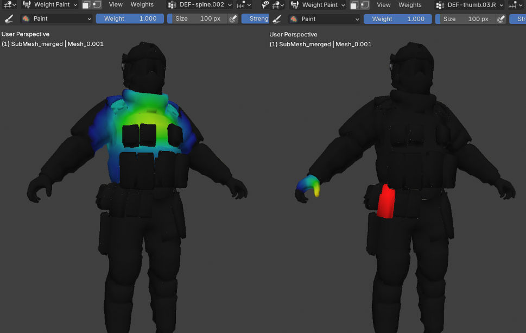The height and width of the screenshot is (333, 526).
Task: Open symmetry options dropdown in right viewport
Action: click(x=516, y=5)
